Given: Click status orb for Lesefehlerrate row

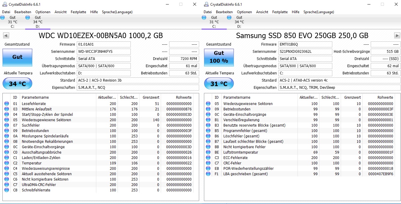Looking at the screenshot, I should [7, 104].
